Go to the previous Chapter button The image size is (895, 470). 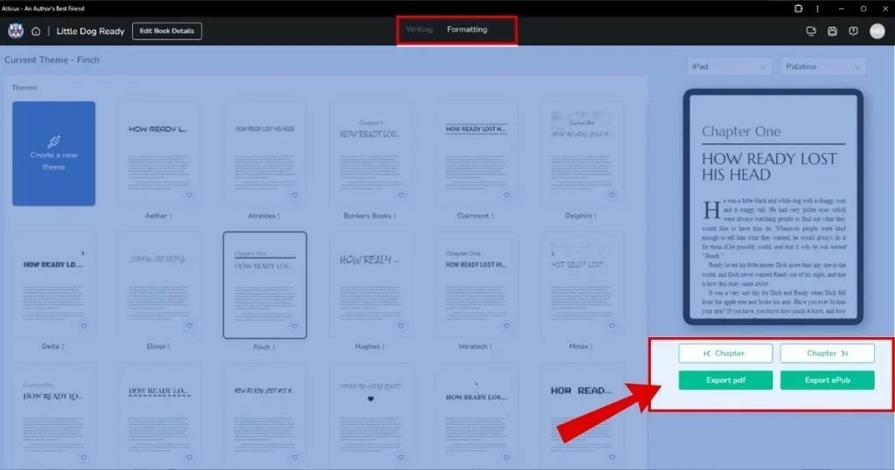725,353
